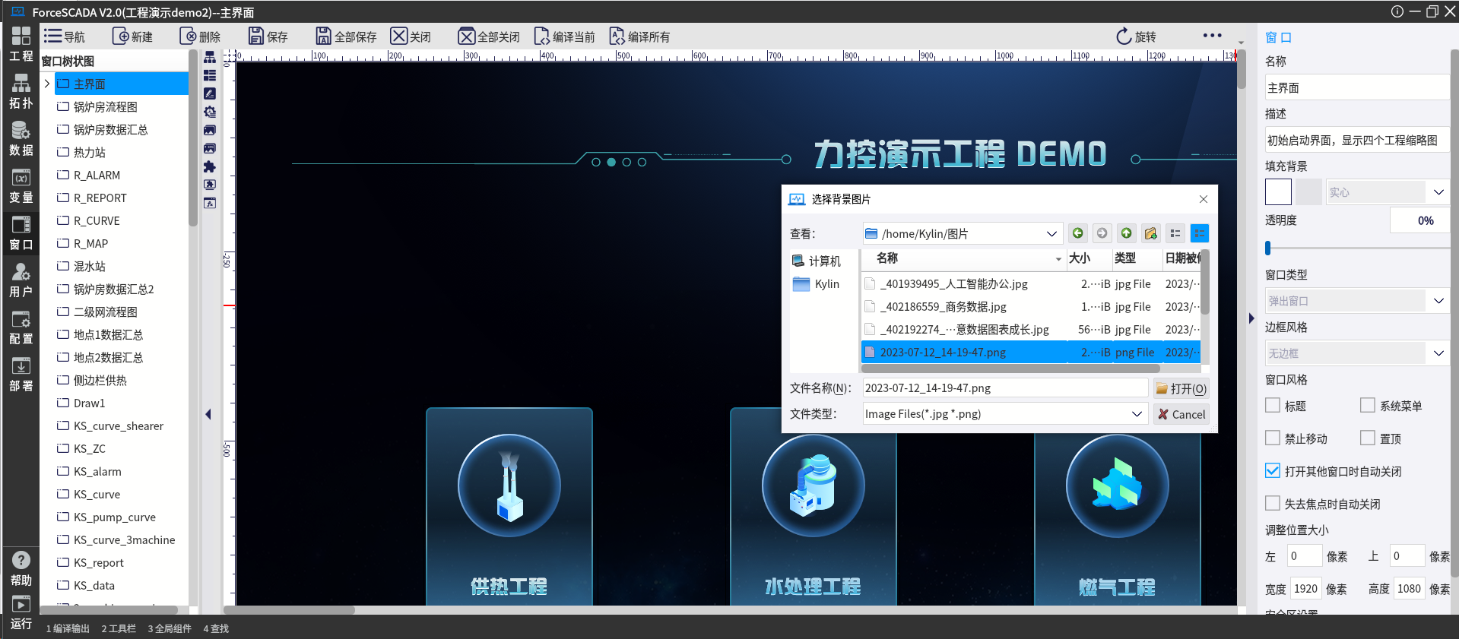Image resolution: width=1459 pixels, height=639 pixels.
Task: Open the 变量 variables sidebar panel
Action: click(x=21, y=187)
